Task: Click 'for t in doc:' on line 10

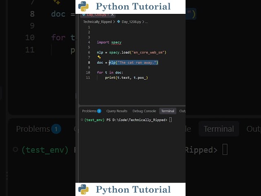Action: [x=110, y=73]
